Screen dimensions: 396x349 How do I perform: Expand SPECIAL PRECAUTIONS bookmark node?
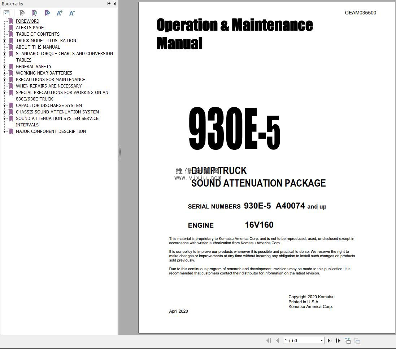click(x=4, y=93)
